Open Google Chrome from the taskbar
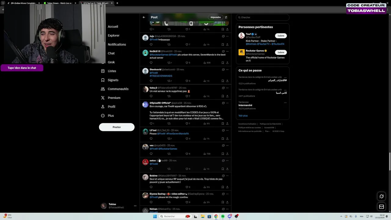The width and height of the screenshot is (391, 220). pos(216,216)
